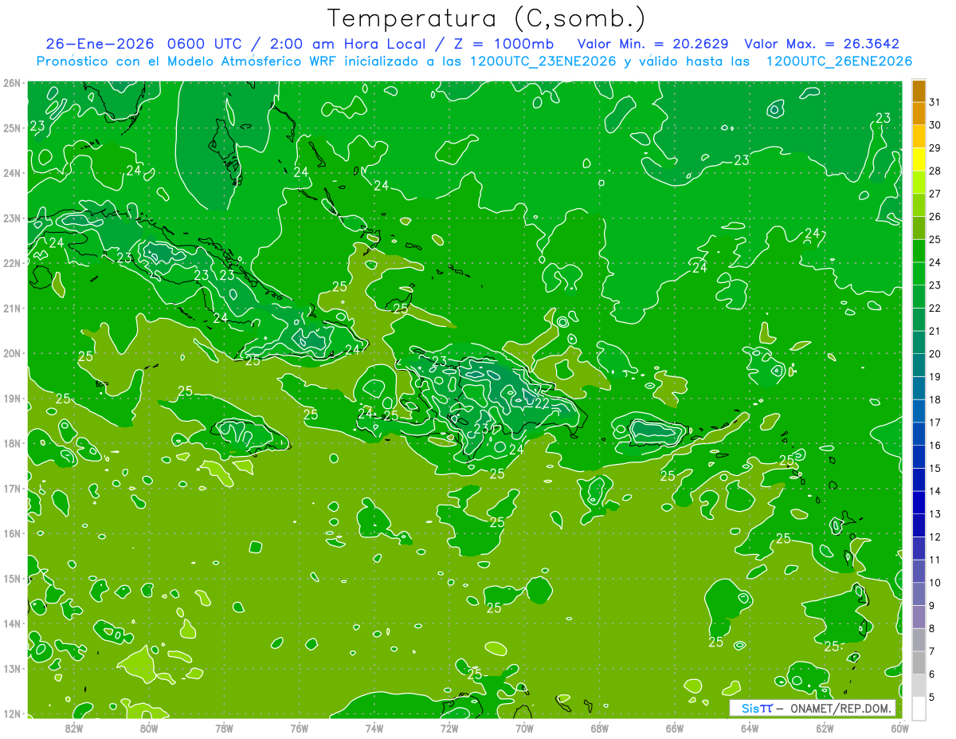Click the longitude axis label 78W
The width and height of the screenshot is (956, 739).
coord(224,728)
